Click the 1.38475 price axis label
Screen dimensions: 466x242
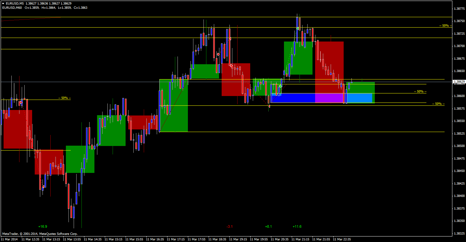tap(459, 159)
